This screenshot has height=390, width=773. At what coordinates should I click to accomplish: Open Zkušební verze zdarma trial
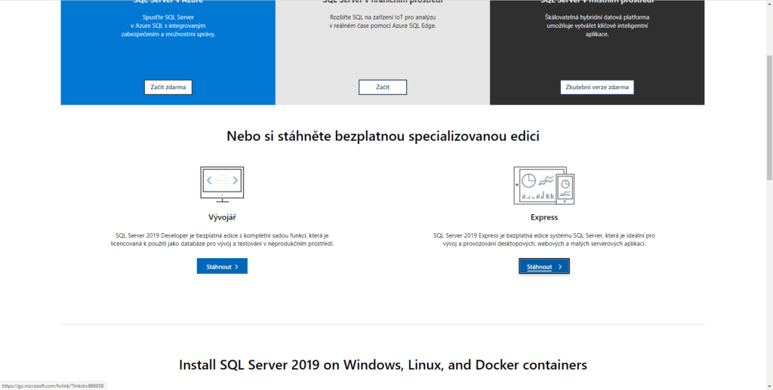[x=596, y=88]
